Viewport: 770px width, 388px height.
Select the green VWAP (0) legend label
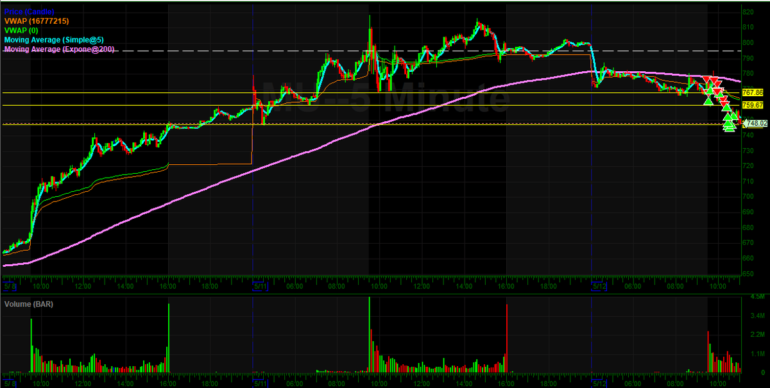[20, 30]
